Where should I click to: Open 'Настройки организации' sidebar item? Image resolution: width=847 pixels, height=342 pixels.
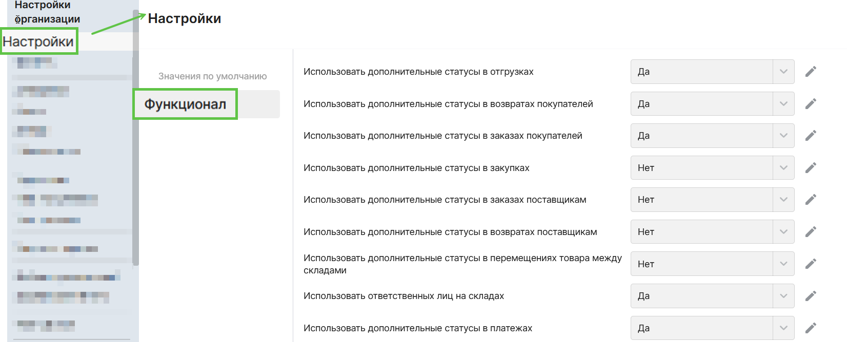coord(47,12)
